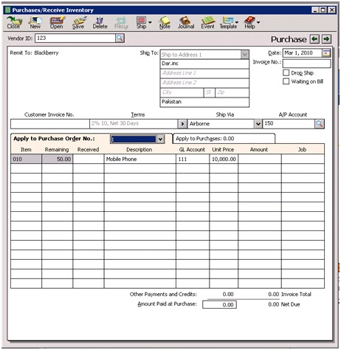Screen dimensions: 341x350
Task: Expand the Ship icon dropdown arrow
Action: 150,22
